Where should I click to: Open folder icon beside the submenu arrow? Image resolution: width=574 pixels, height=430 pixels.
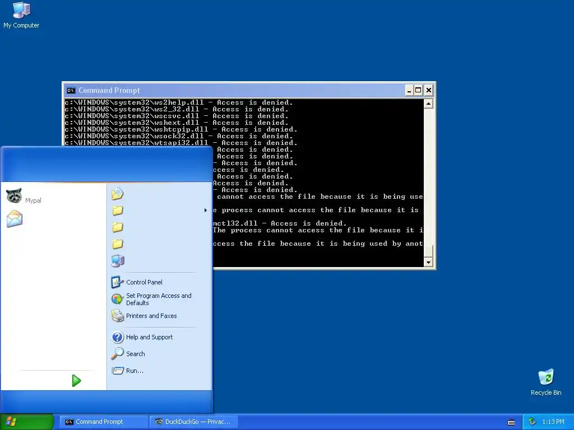(118, 211)
